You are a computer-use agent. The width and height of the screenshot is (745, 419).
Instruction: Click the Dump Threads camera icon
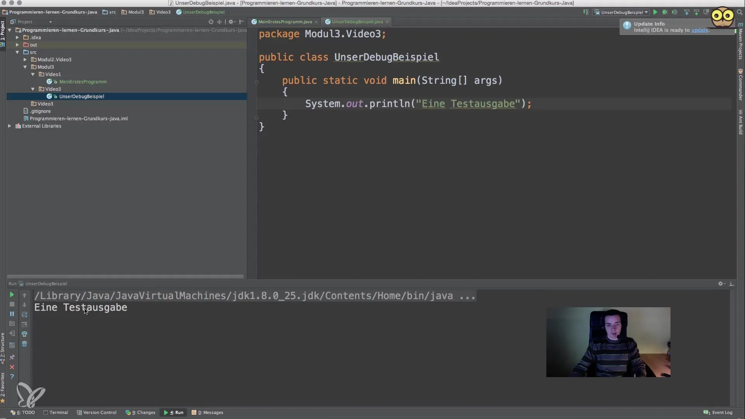(12, 324)
